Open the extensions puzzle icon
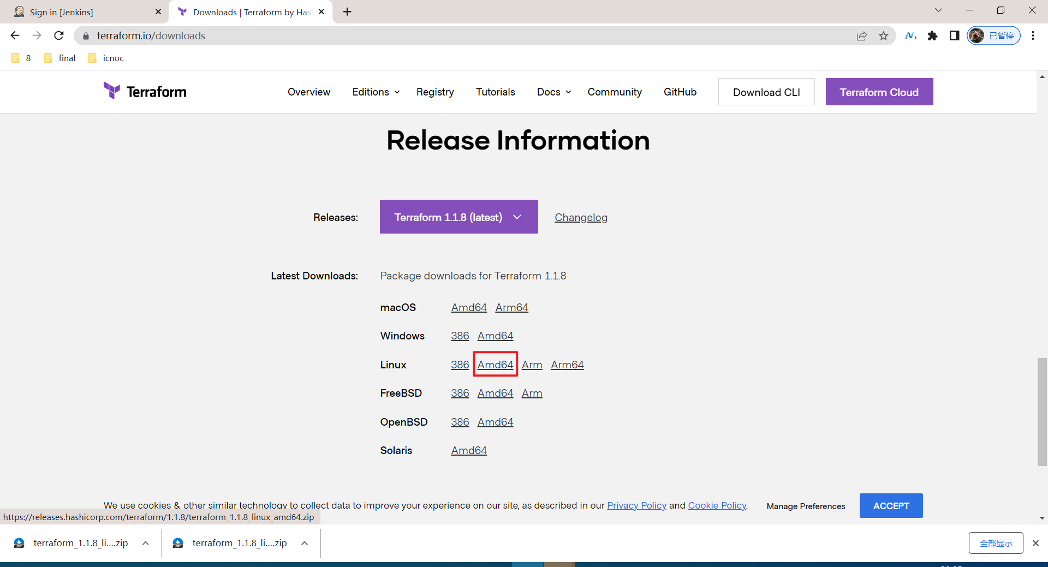Viewport: 1048px width, 567px height. click(x=933, y=36)
